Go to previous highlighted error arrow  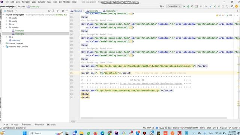coord(234,15)
